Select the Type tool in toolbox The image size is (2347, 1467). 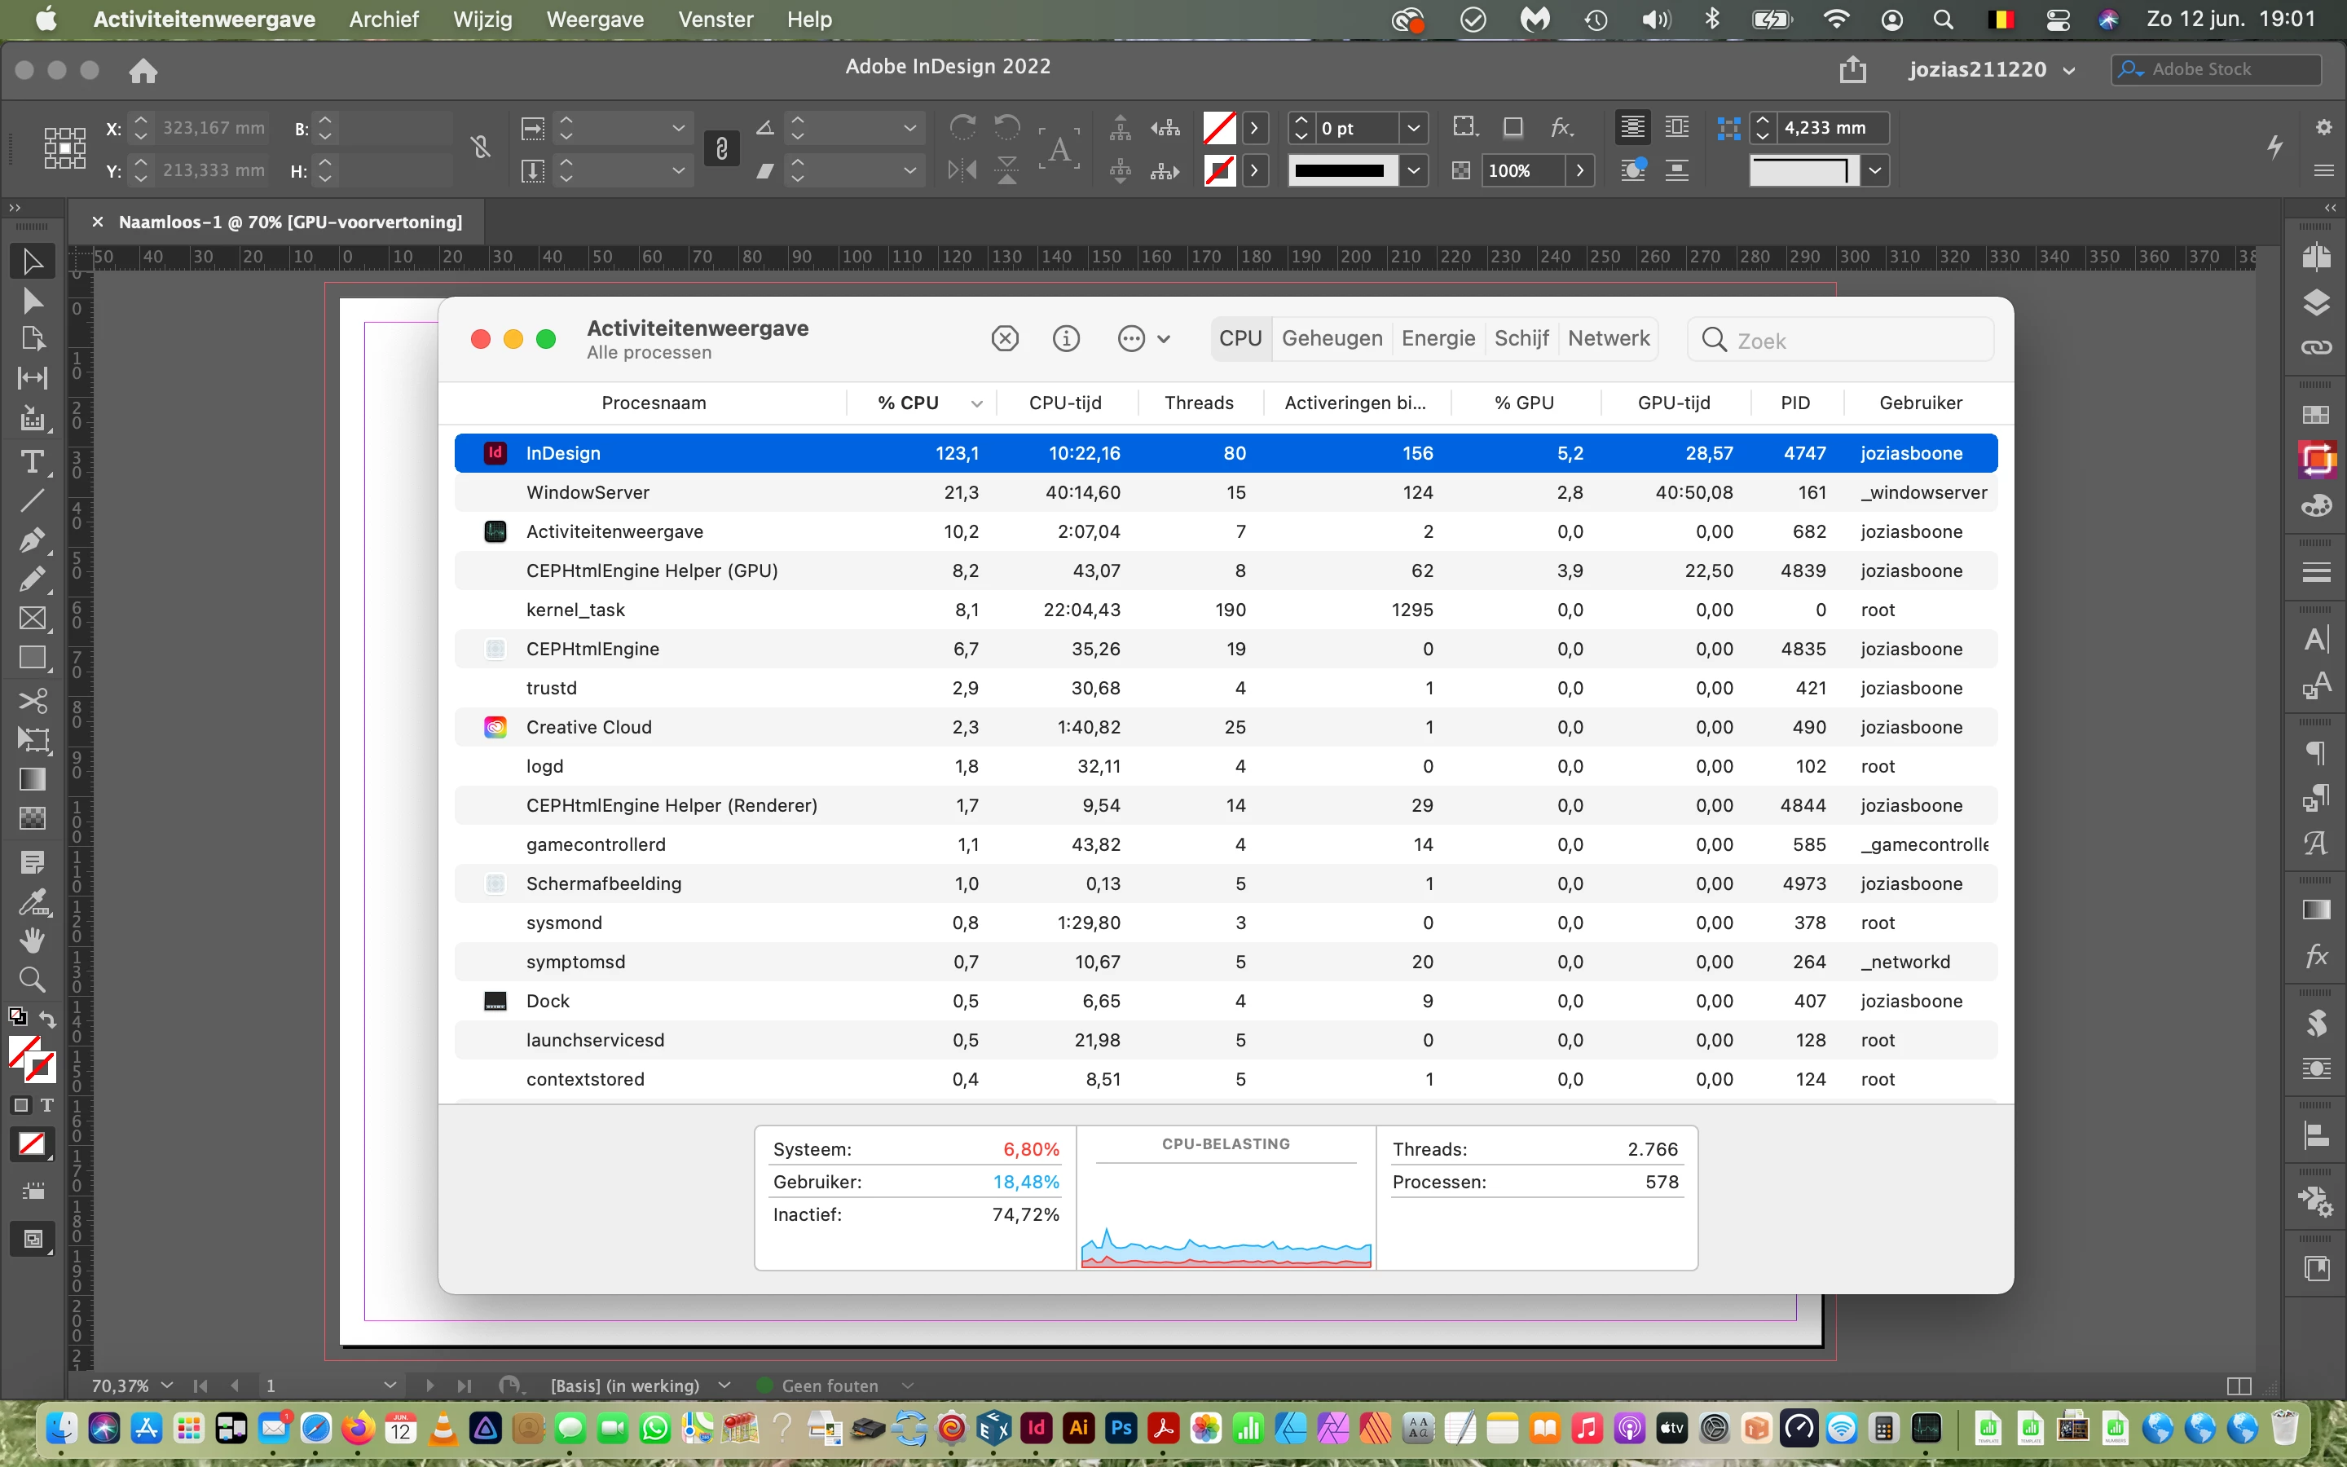click(32, 462)
